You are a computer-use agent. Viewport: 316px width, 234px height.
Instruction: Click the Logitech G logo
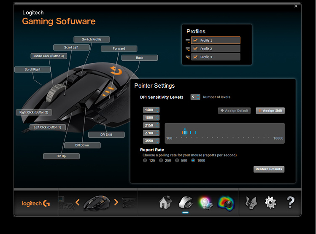[36, 203]
